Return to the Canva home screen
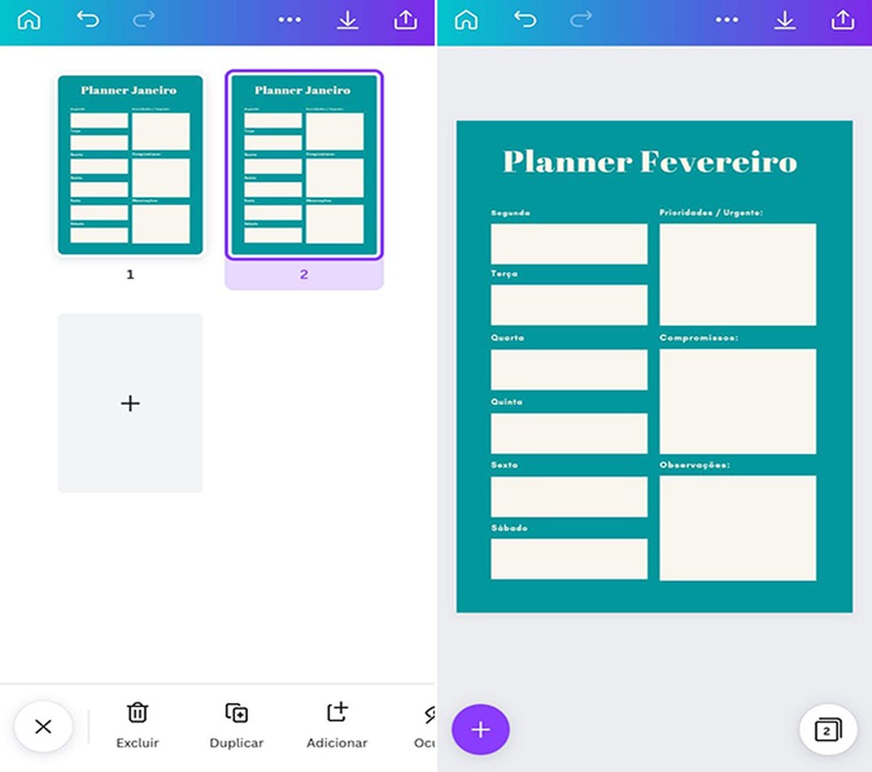The height and width of the screenshot is (772, 872). point(28,19)
